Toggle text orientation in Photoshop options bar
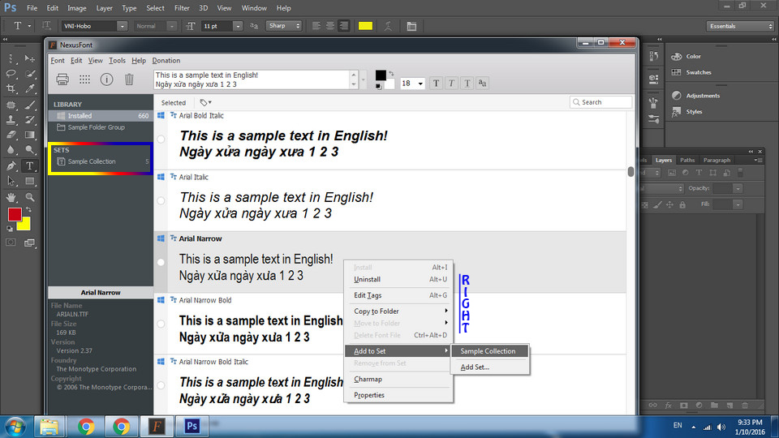 (46, 25)
